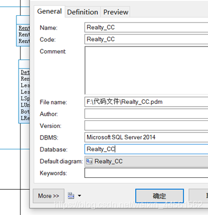Confirm with the 确定 button

(x=159, y=196)
